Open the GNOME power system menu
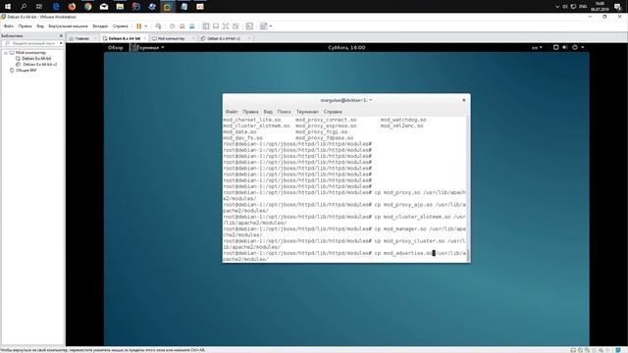Screen dimensions: 628x353 tap(578, 47)
